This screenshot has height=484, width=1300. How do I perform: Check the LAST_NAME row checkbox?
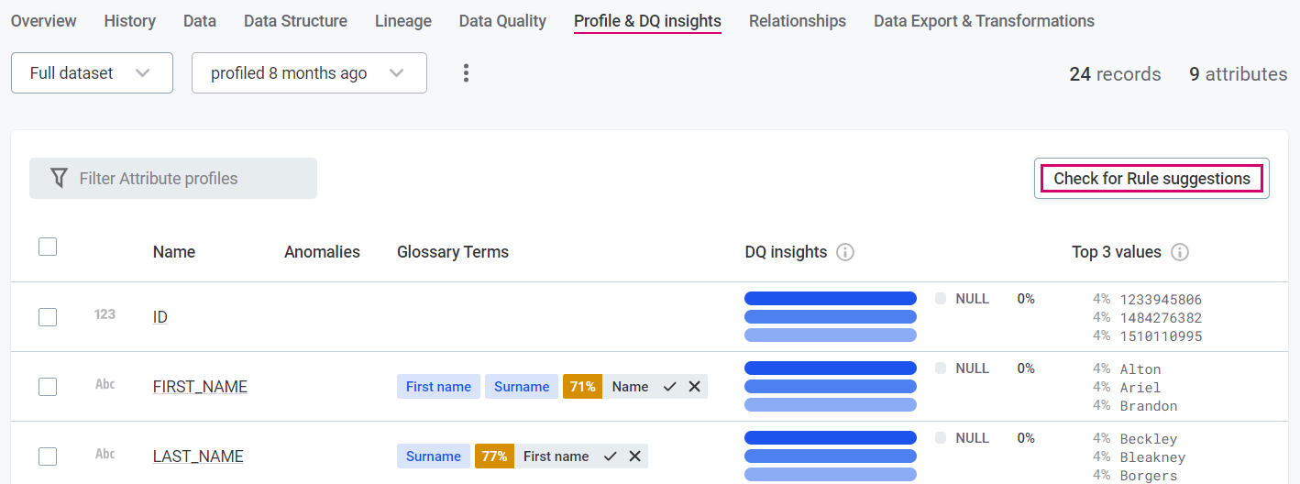[x=48, y=456]
